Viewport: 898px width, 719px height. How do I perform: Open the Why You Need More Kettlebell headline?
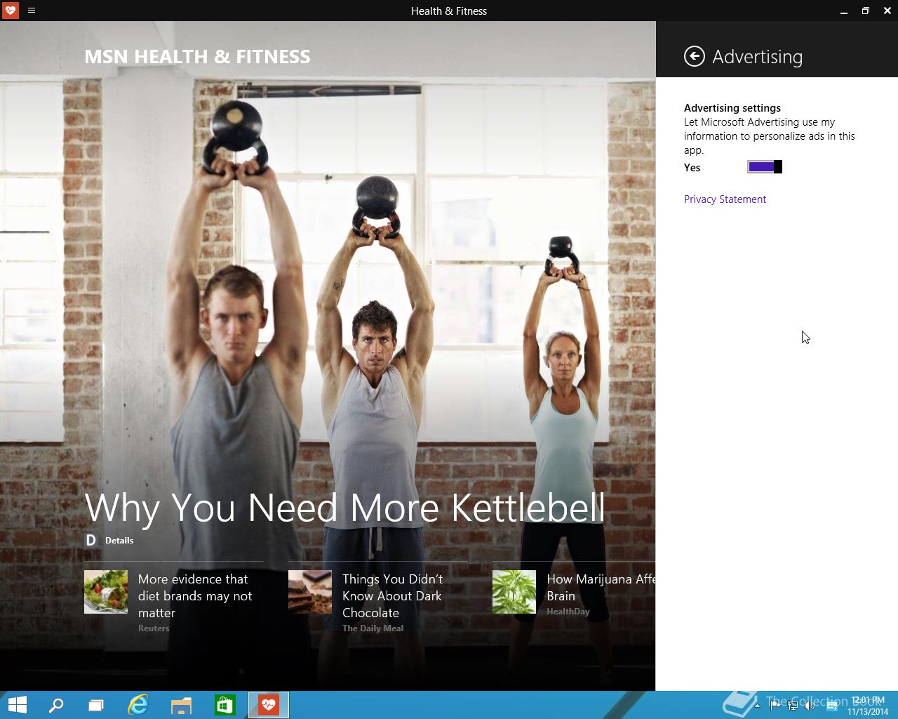(344, 507)
